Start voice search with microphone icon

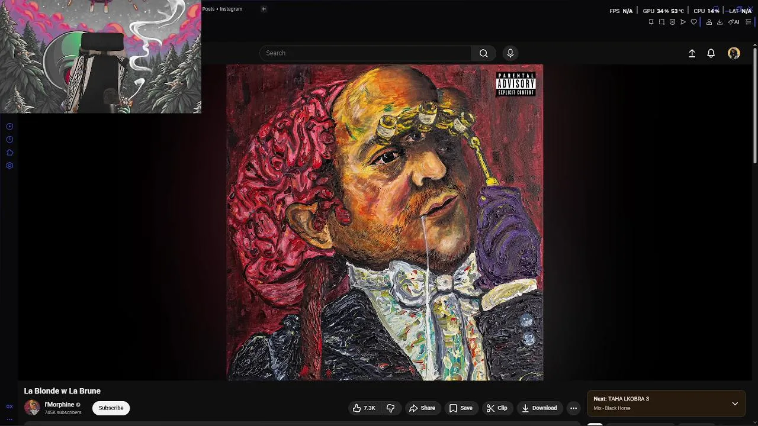point(510,53)
